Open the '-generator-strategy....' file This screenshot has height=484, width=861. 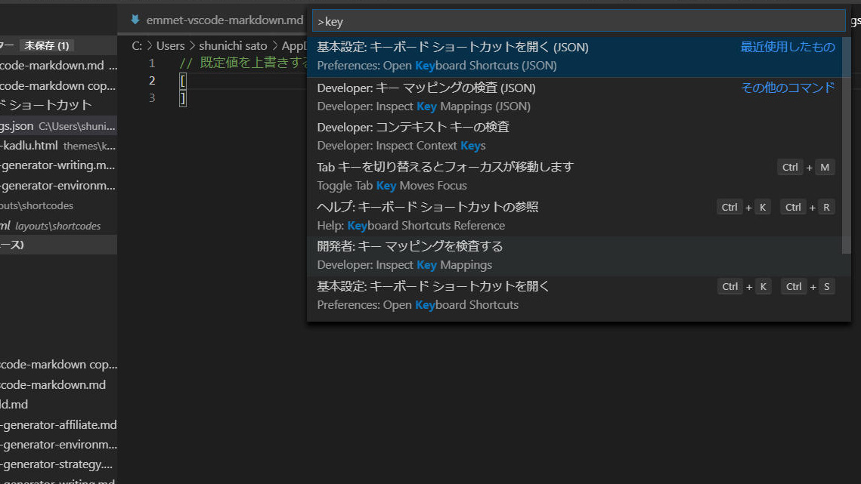58,464
